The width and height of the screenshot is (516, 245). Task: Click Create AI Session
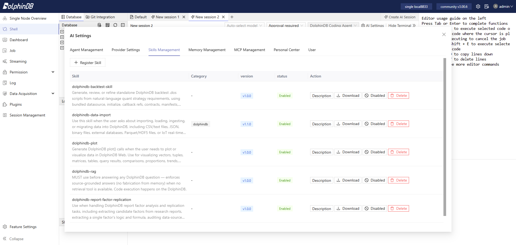(x=400, y=17)
